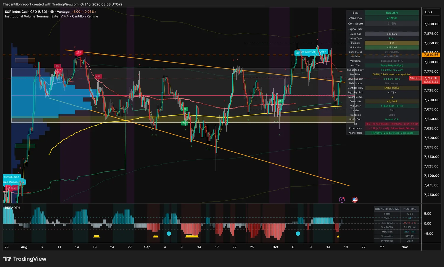This screenshot has width=444, height=267.
Task: Click the green DIV marker near Sep 9
Action: (185, 123)
